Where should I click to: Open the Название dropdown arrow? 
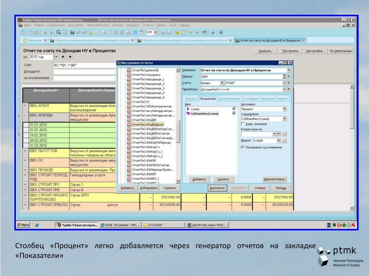point(289,70)
